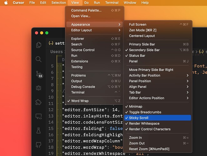This screenshot has width=207, height=156.
Task: Open Testing beaker icon in activity bar
Action: tap(38, 131)
